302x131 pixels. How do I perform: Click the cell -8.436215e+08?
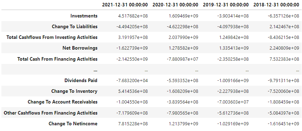[x=283, y=37]
